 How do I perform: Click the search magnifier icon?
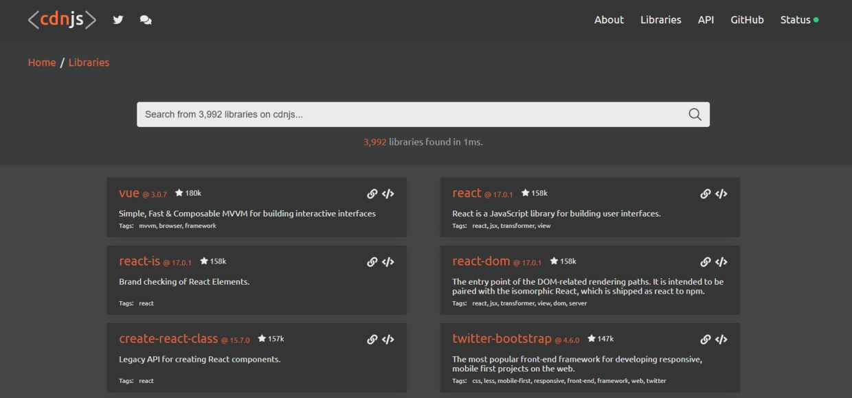(x=695, y=115)
